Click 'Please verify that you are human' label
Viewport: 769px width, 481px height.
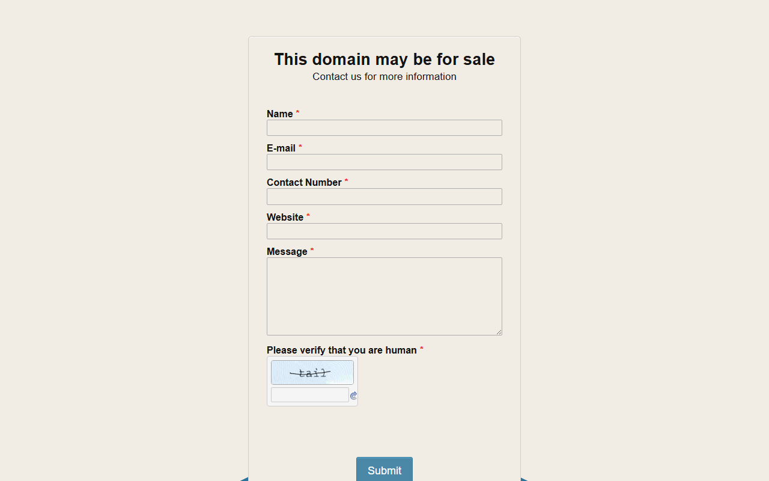point(342,350)
